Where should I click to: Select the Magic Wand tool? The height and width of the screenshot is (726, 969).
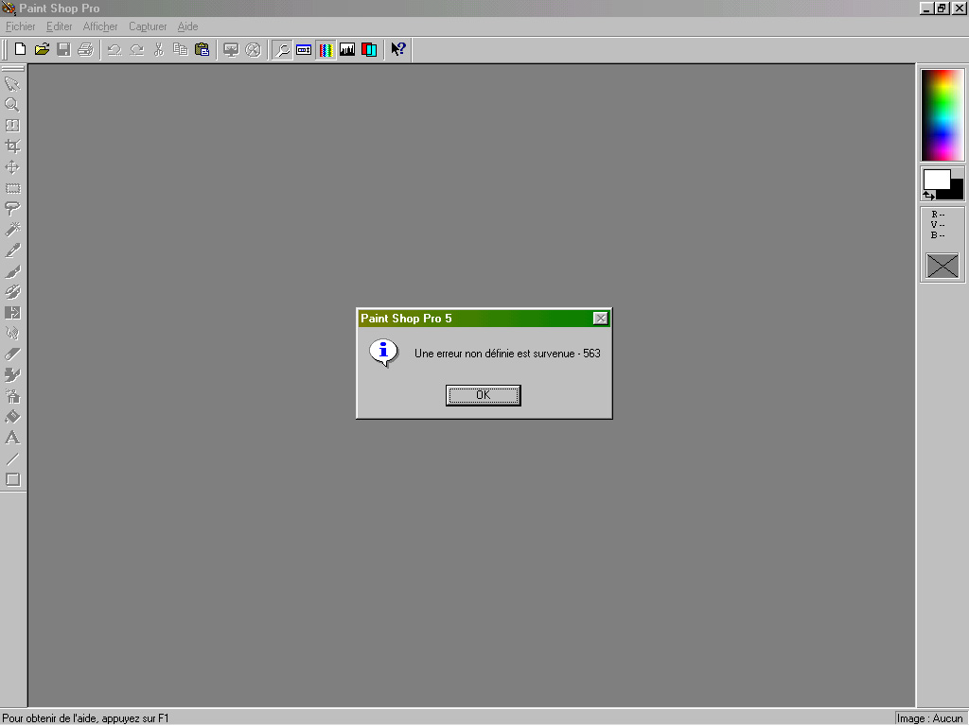[12, 230]
